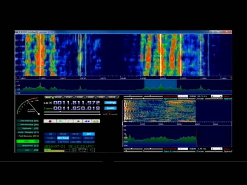This screenshot has width=247, height=185.
Task: Click Minimize [F3] button
Action: (28, 146)
